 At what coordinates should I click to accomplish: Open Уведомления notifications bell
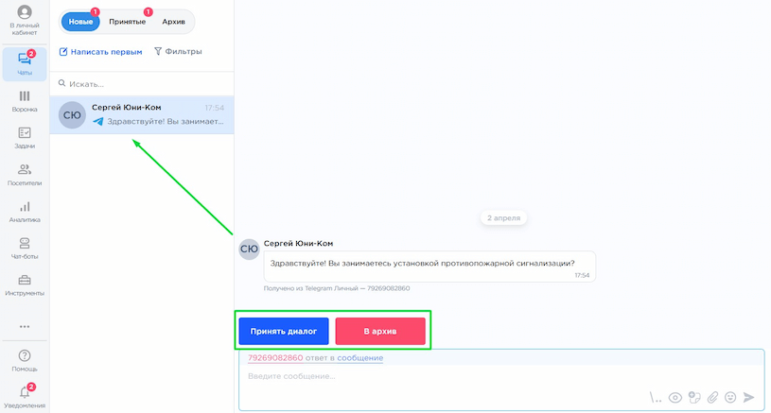[25, 393]
